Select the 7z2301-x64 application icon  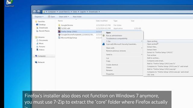(x=59, y=28)
